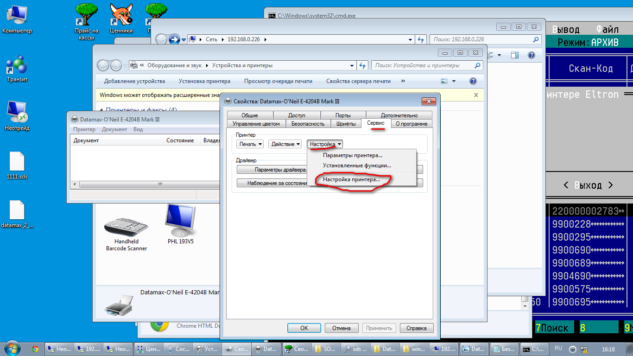The width and height of the screenshot is (633, 356).
Task: Select the Прайс на кассы desktop shortcut
Action: pos(87,22)
